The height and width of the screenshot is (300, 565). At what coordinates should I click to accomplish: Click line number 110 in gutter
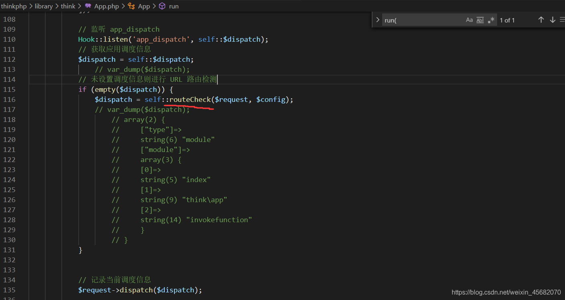point(9,39)
